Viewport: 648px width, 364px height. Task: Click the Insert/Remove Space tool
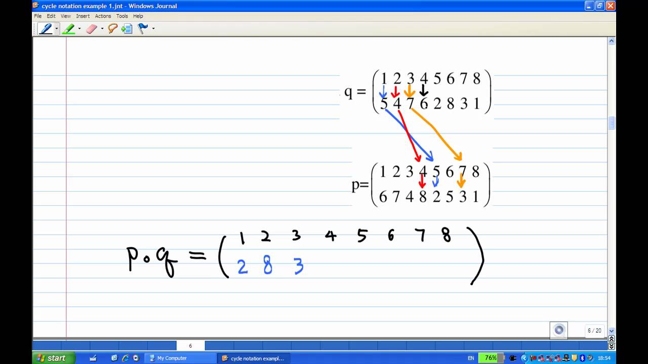[127, 29]
